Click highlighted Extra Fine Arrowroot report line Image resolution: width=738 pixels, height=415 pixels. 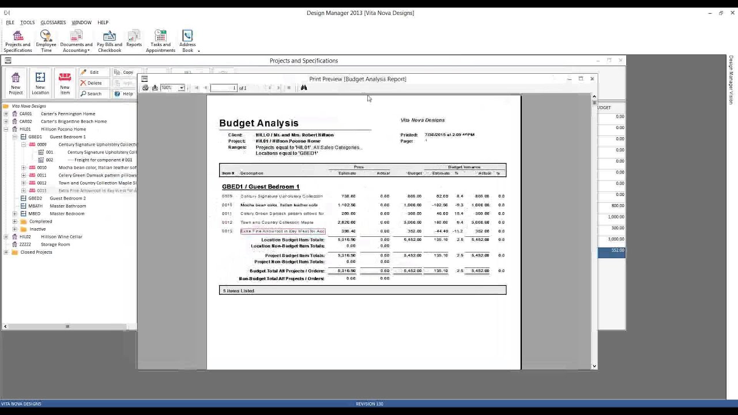coord(283,231)
